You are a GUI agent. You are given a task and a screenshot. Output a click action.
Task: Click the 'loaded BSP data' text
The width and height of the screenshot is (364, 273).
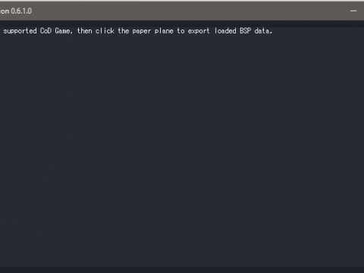tap(243, 31)
